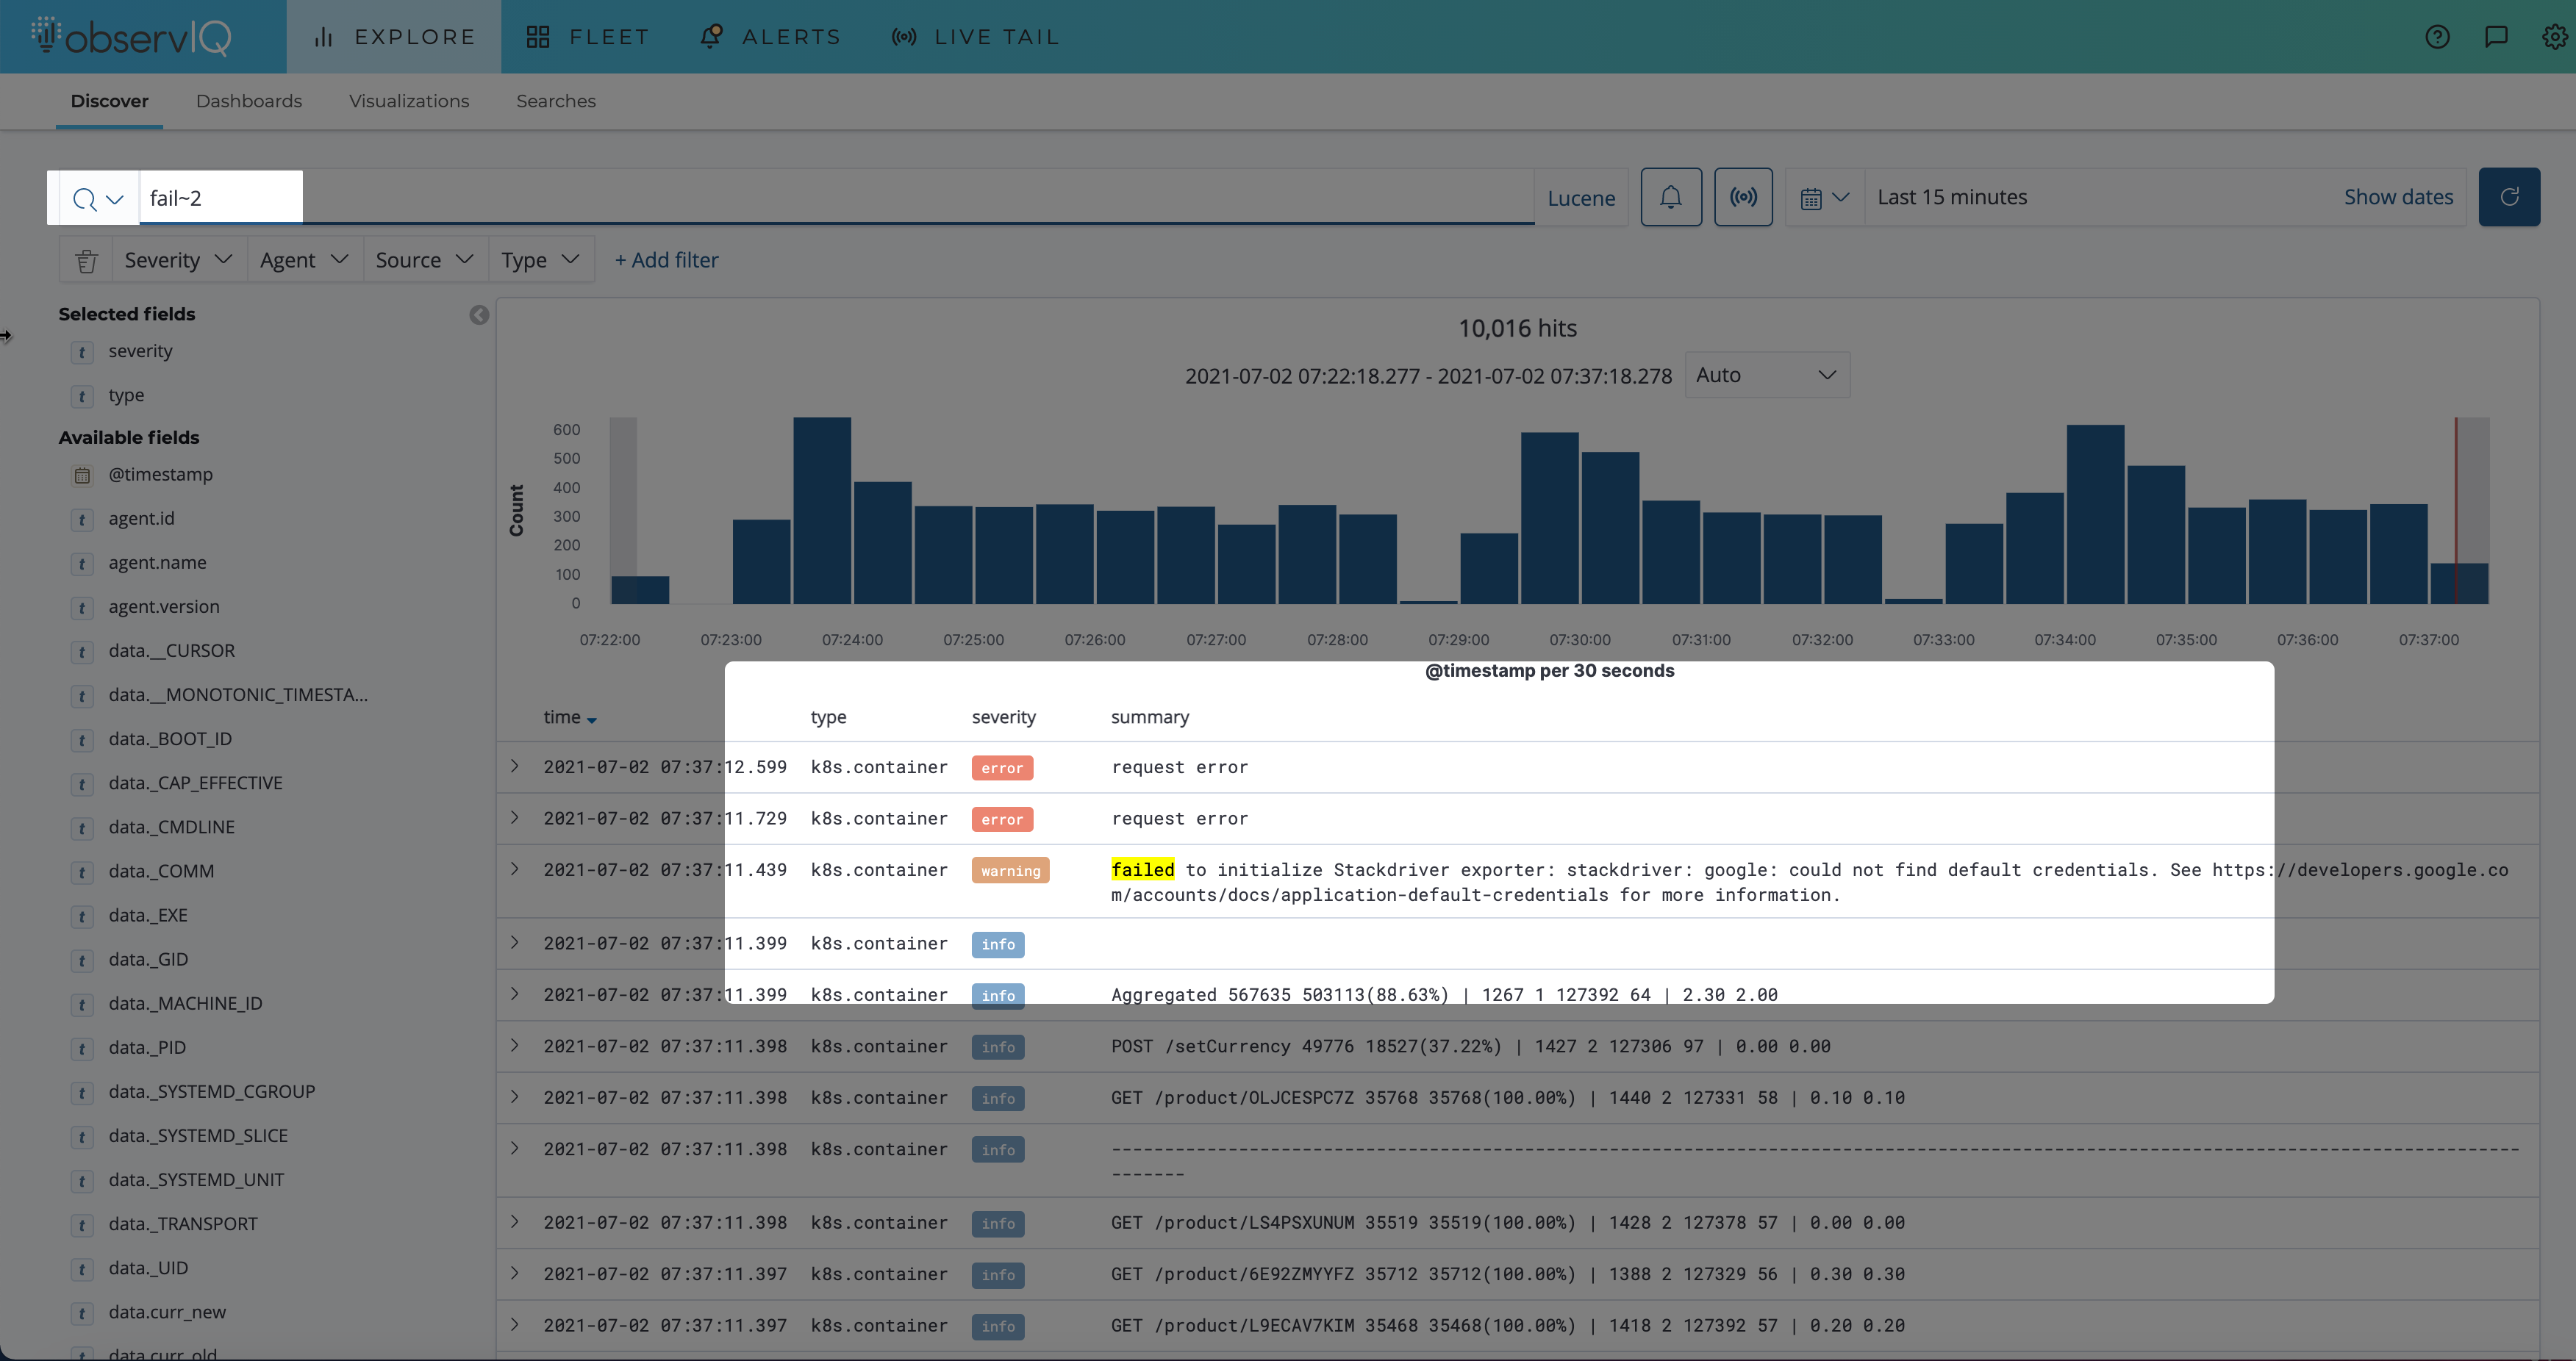Click the highlighted word failed
Screen dimensions: 2576x1361
[x=1142, y=869]
